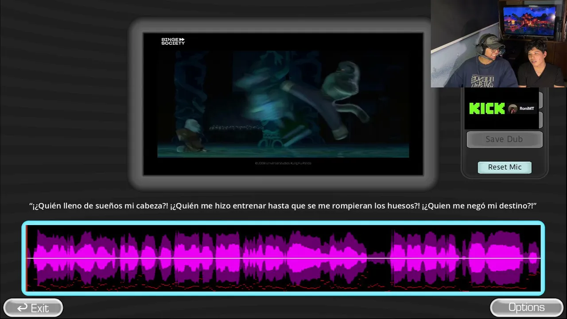Click the streamer webcam feed
The width and height of the screenshot is (567, 319).
pyautogui.click(x=499, y=43)
